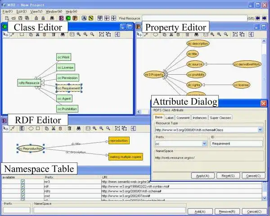Open the Window menu
The width and height of the screenshot is (270, 216).
[x=54, y=12]
